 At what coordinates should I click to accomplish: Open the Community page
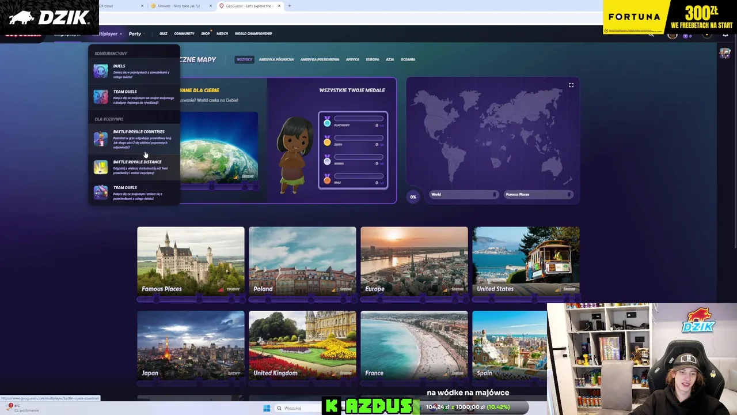(184, 33)
